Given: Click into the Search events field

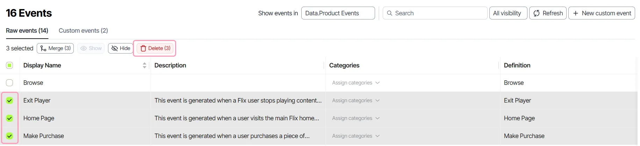Looking at the screenshot, I should click(435, 13).
